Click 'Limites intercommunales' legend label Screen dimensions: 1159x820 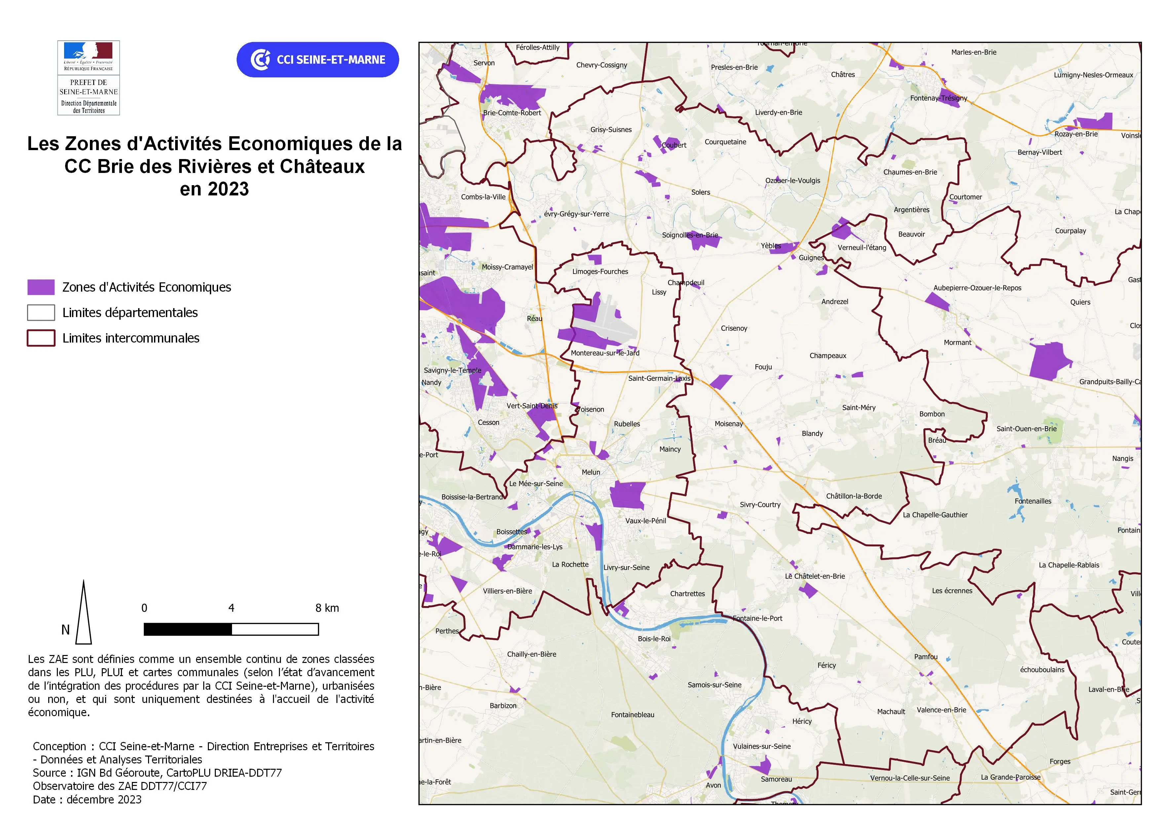click(131, 338)
